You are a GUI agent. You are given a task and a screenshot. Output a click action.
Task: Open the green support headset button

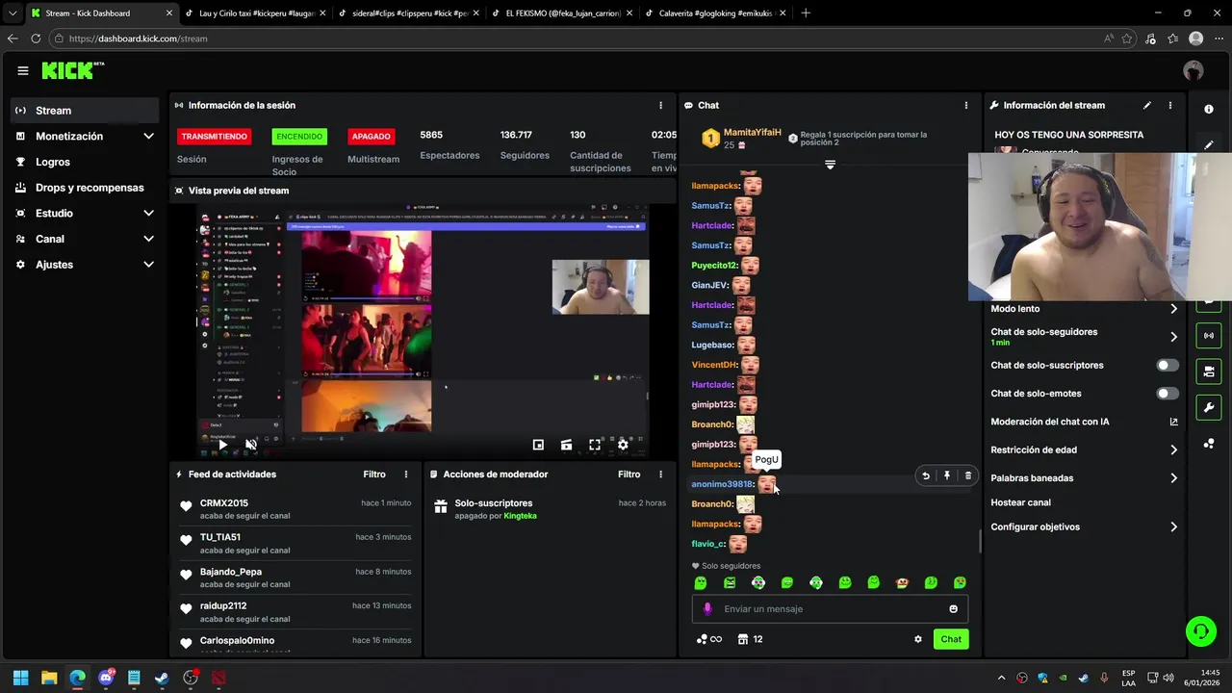coord(1201,631)
